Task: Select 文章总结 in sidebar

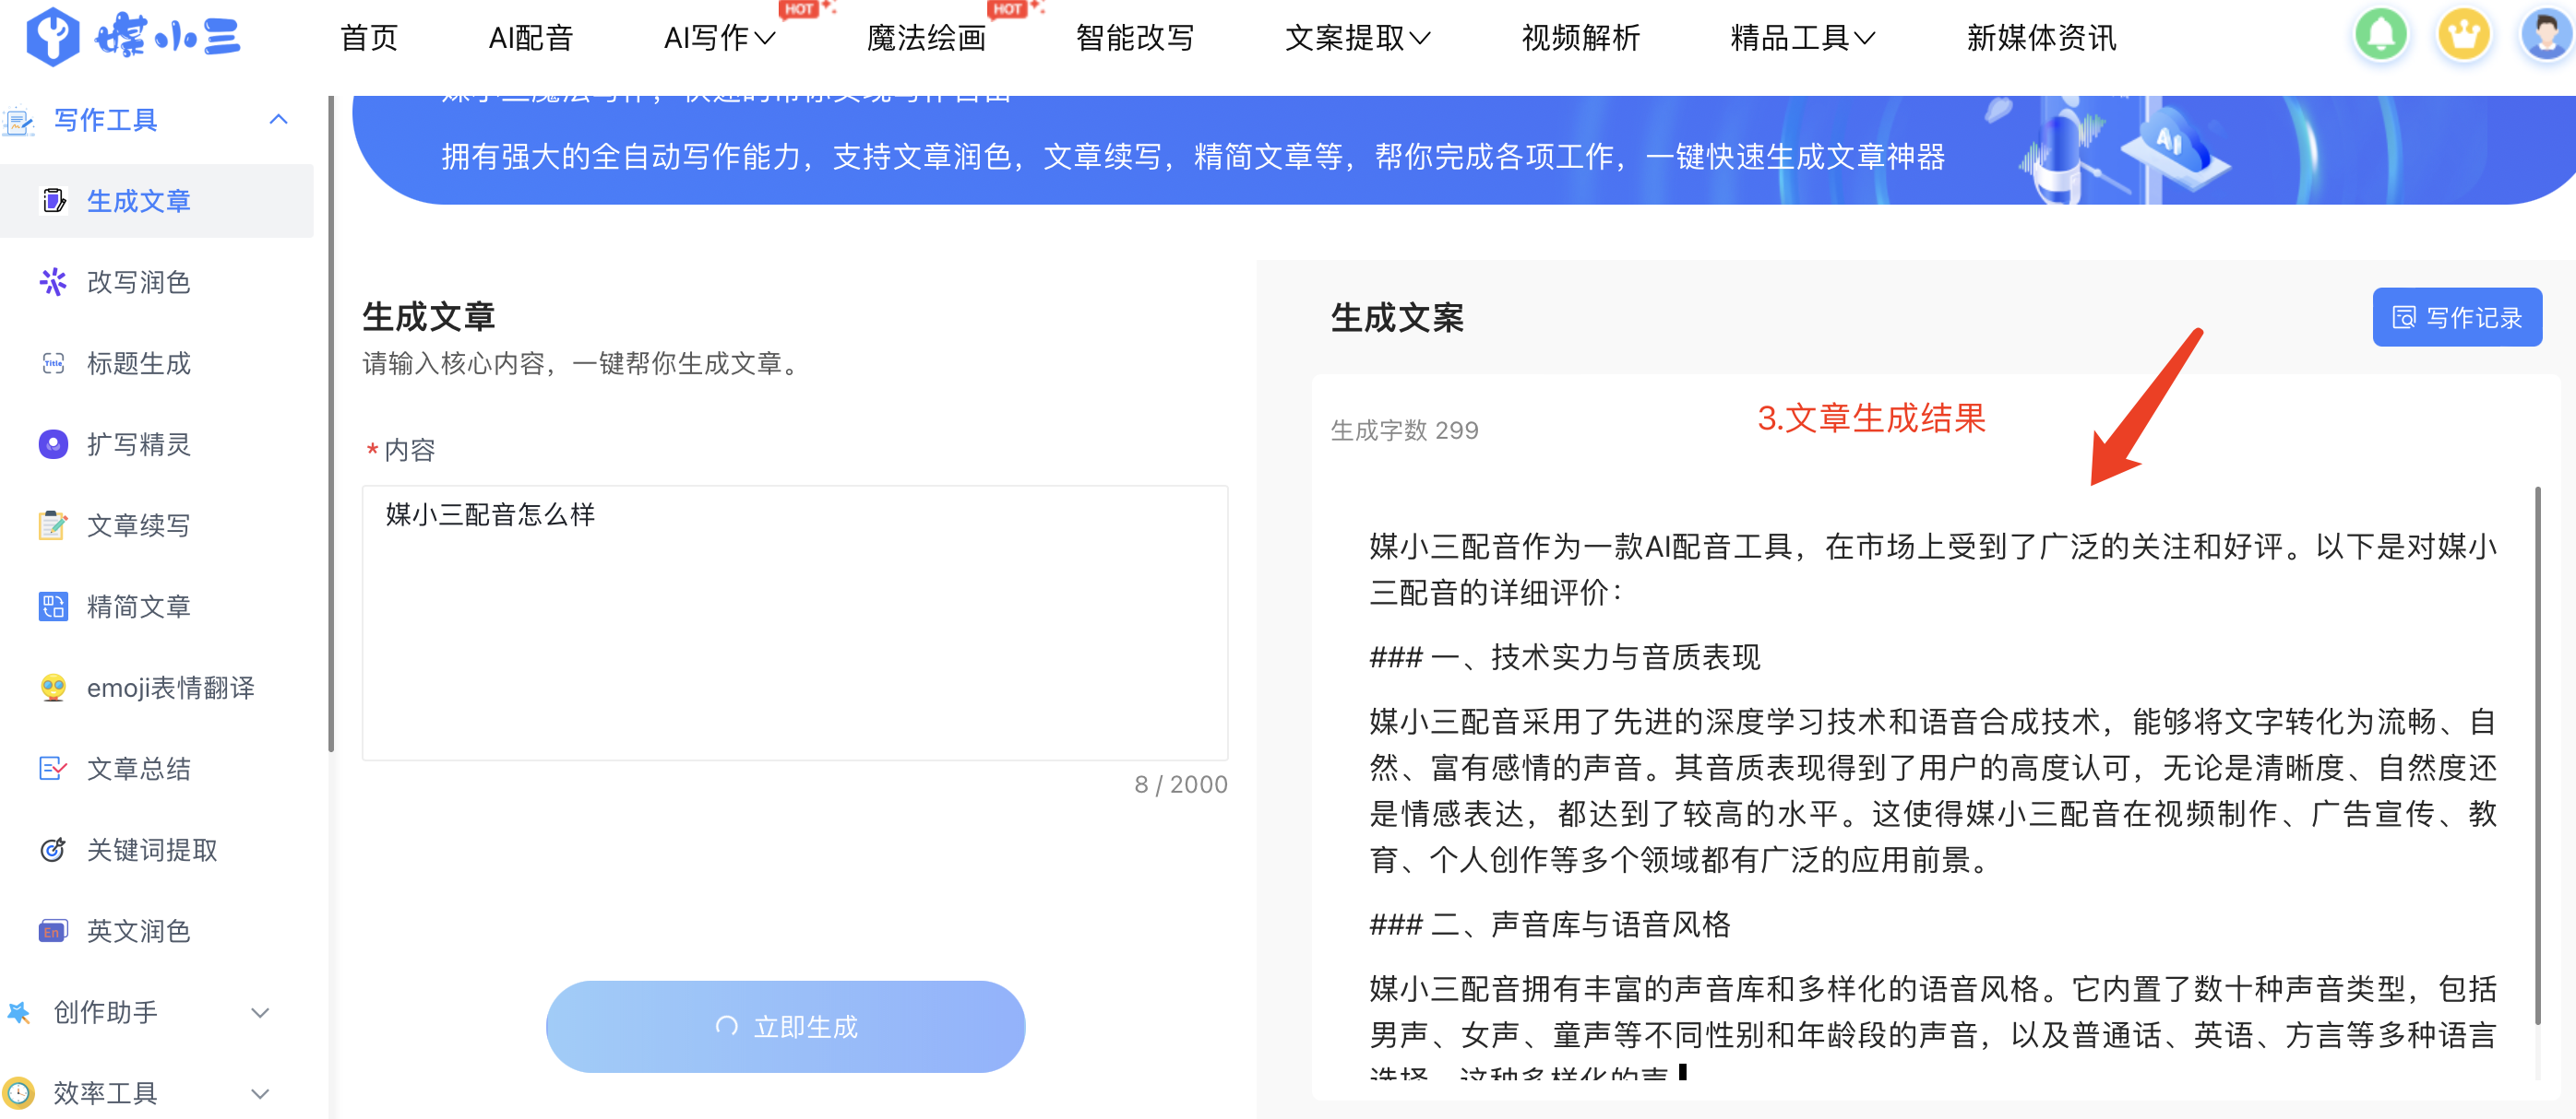Action: tap(157, 769)
